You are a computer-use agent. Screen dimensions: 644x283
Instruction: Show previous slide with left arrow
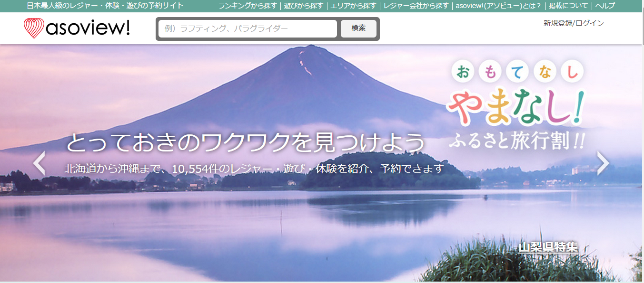39,163
